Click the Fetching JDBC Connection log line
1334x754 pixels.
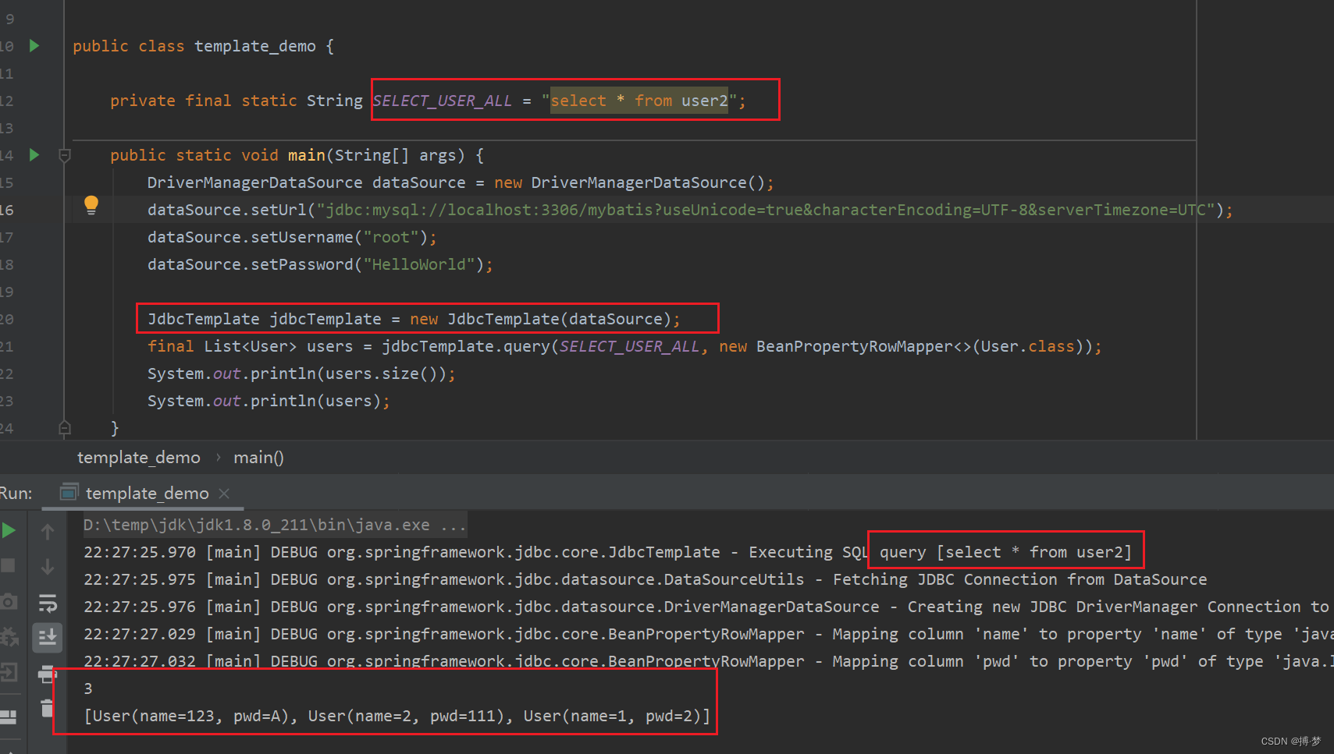coord(646,579)
